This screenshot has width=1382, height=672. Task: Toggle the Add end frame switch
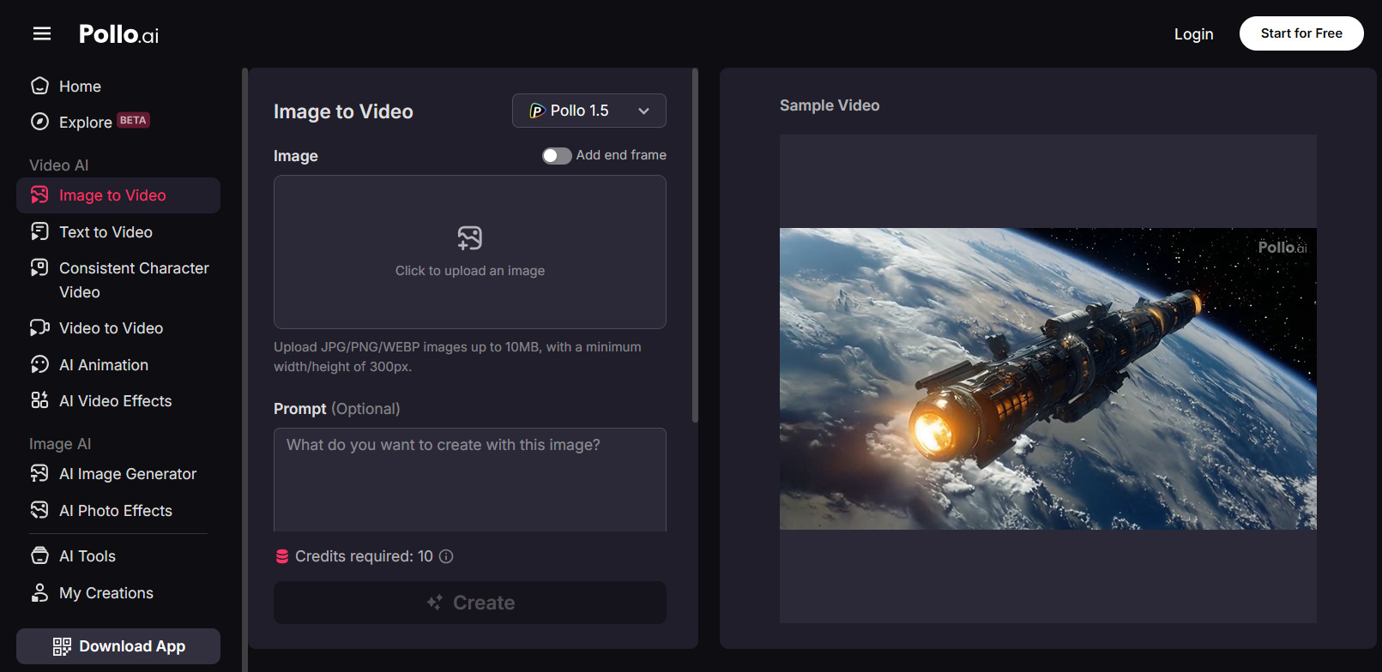(x=557, y=155)
